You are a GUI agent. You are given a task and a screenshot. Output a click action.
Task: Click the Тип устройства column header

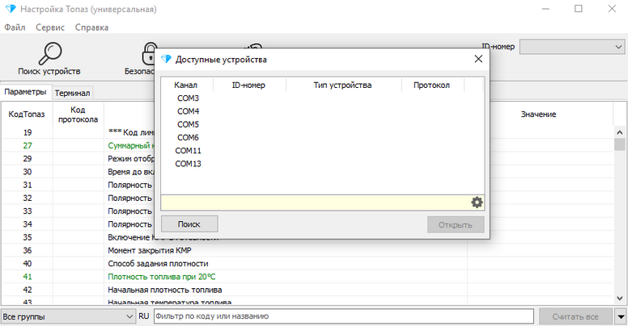[x=343, y=85]
